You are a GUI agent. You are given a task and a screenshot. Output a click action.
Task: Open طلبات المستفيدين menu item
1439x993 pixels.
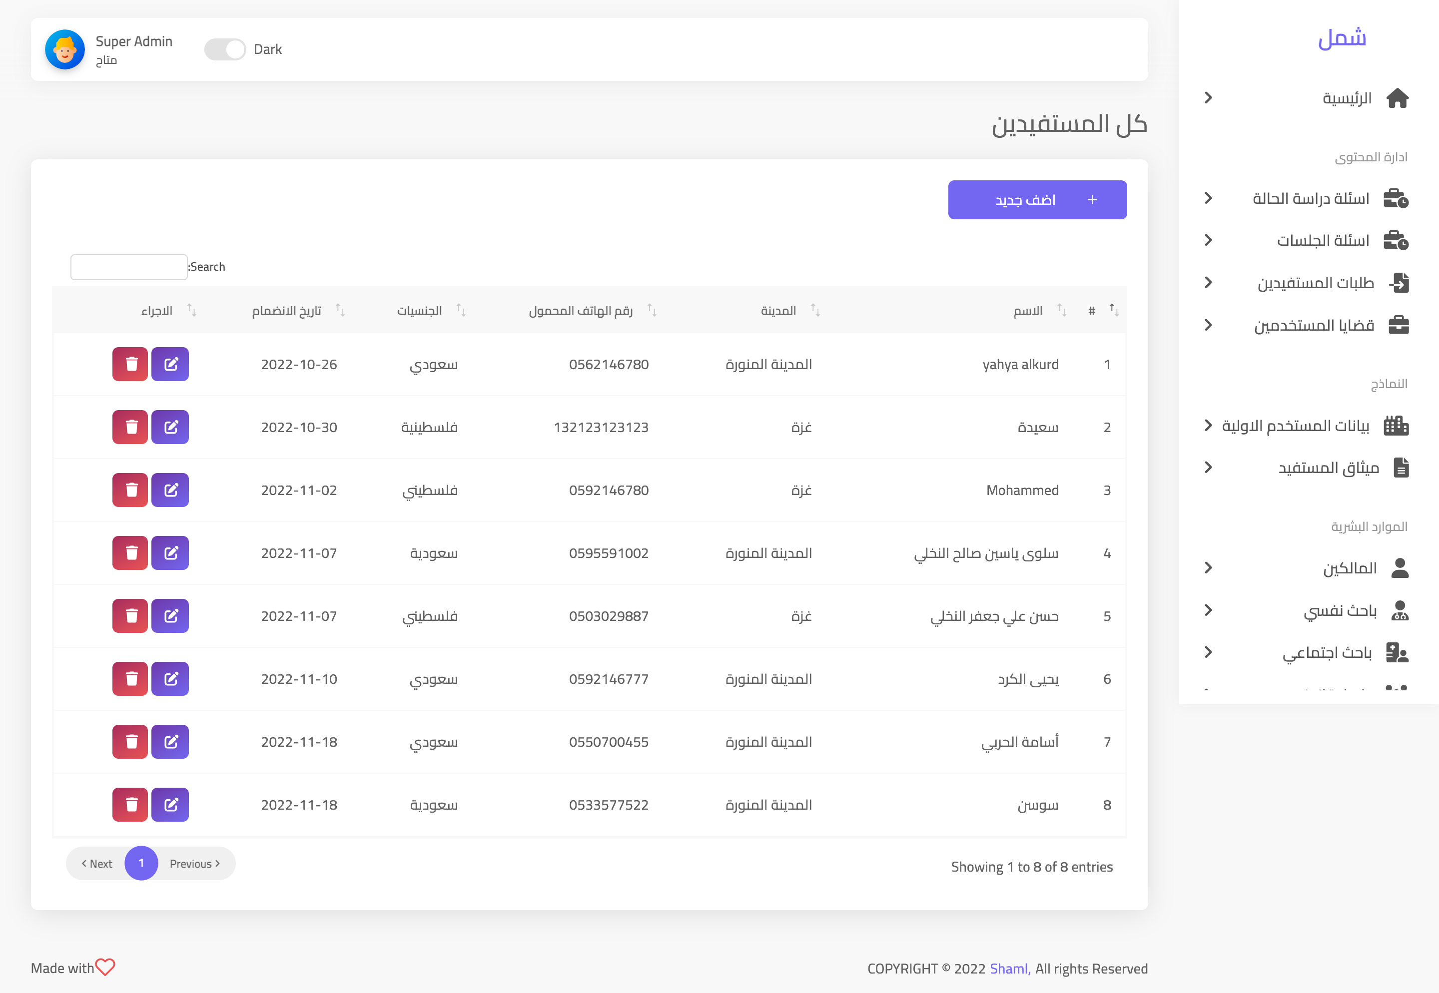[1315, 283]
